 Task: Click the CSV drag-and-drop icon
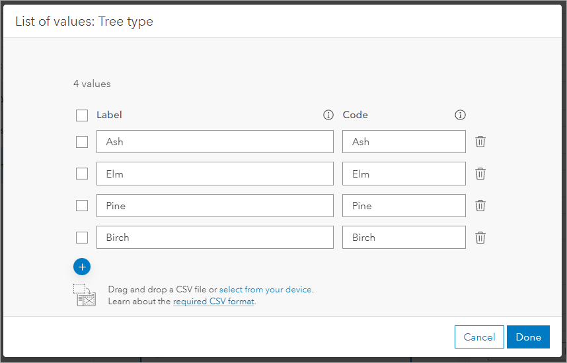(x=85, y=295)
